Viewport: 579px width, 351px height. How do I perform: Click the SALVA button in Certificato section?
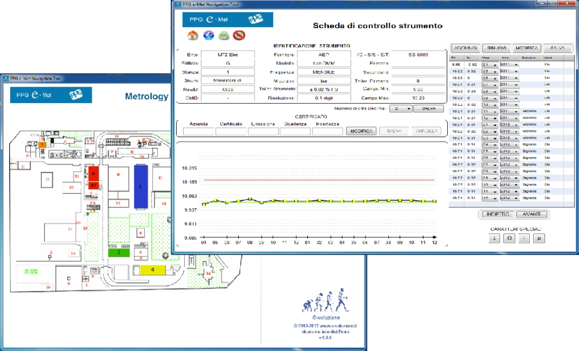[394, 131]
